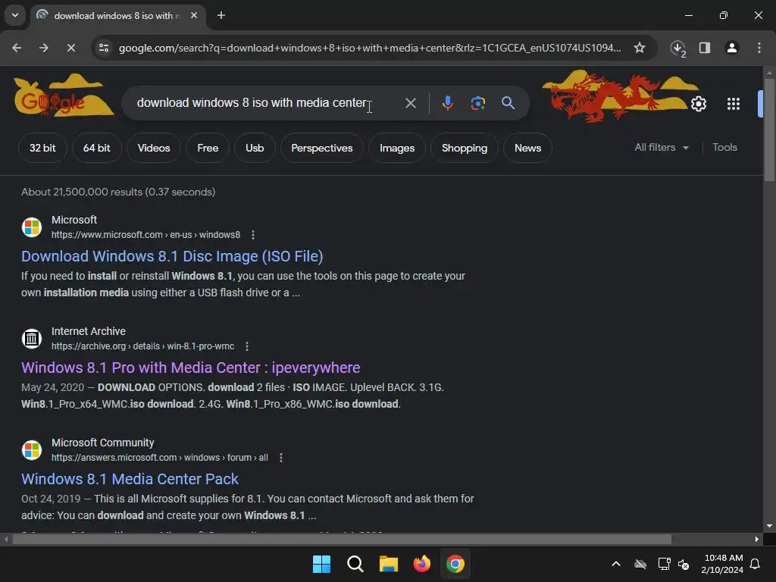Click the Google doodle logo

coord(64,96)
